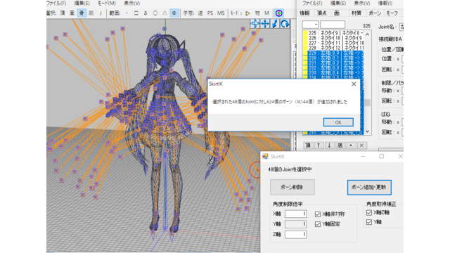Image resolution: width=450 pixels, height=253 pixels.
Task: Open 表示(V) menu in viewer window
Action: [131, 3]
